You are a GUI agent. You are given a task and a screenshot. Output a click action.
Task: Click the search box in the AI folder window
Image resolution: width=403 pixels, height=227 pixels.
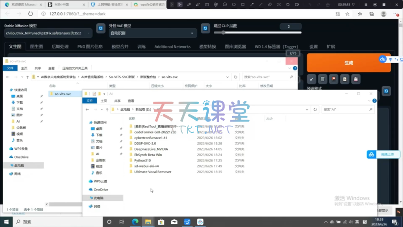pyautogui.click(x=346, y=109)
